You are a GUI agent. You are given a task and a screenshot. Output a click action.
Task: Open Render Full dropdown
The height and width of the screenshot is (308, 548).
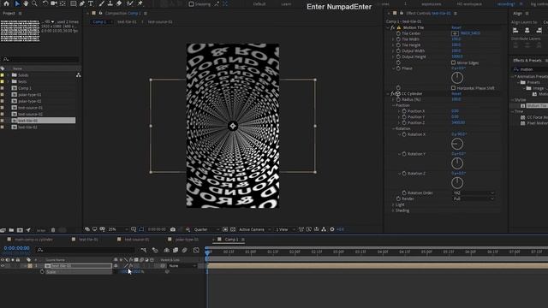pos(474,198)
